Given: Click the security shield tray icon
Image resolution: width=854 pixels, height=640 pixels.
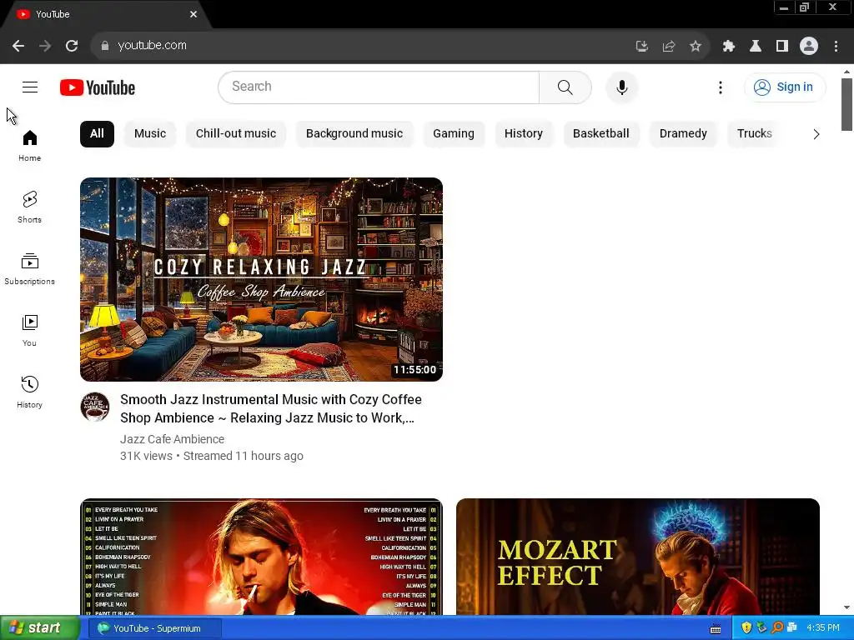Looking at the screenshot, I should (x=746, y=627).
